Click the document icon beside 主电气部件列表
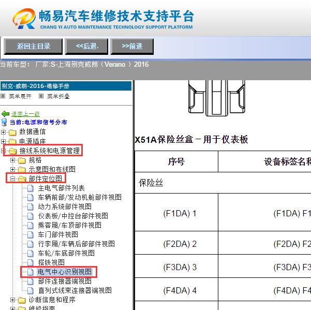This screenshot has width=311, height=310. 31,188
